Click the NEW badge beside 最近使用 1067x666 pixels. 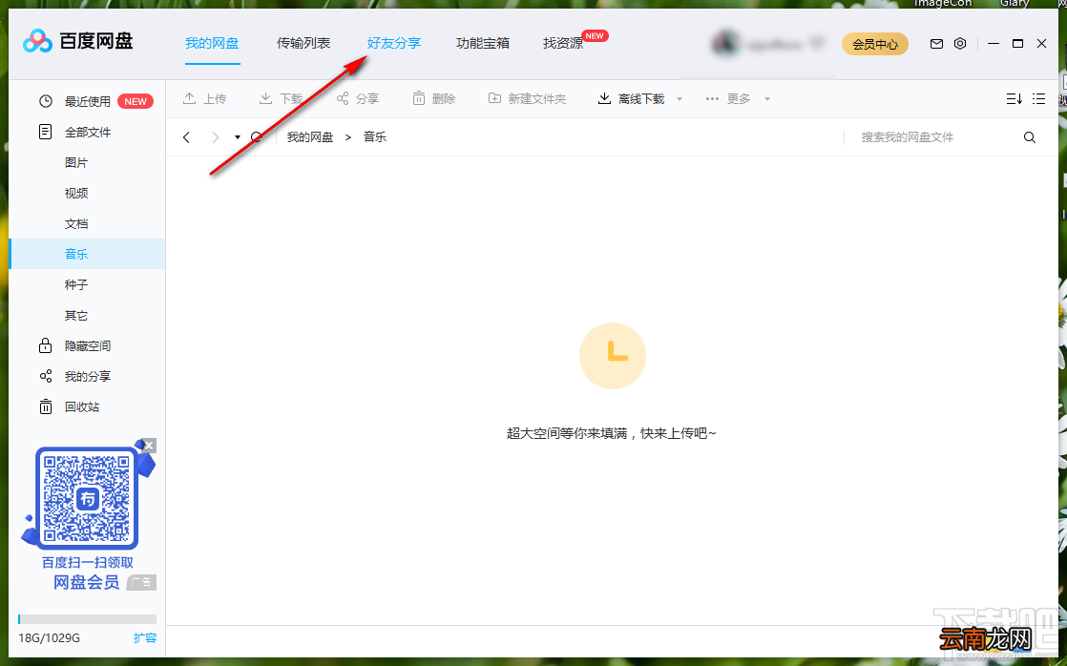[136, 101]
